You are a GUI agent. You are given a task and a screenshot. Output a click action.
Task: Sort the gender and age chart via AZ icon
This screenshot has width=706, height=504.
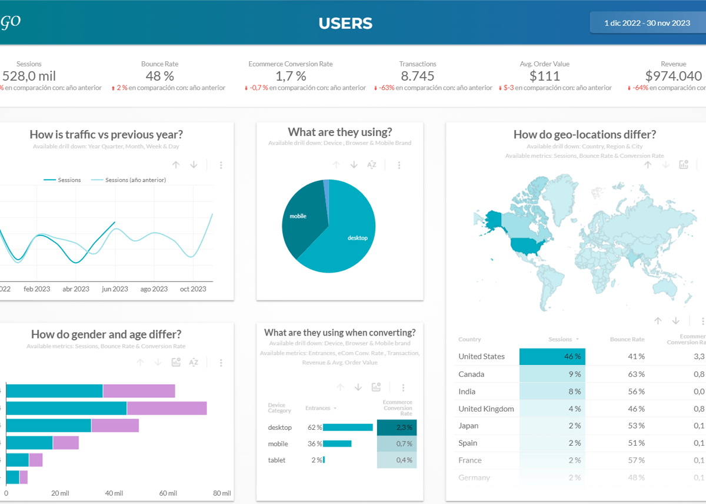point(194,363)
